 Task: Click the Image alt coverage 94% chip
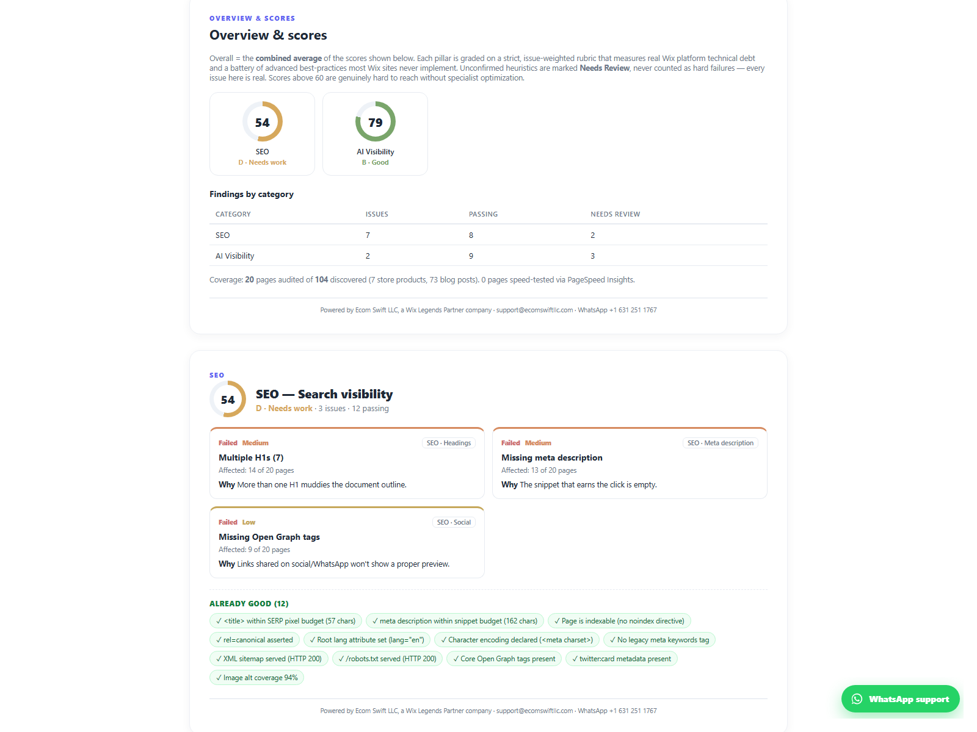(256, 678)
